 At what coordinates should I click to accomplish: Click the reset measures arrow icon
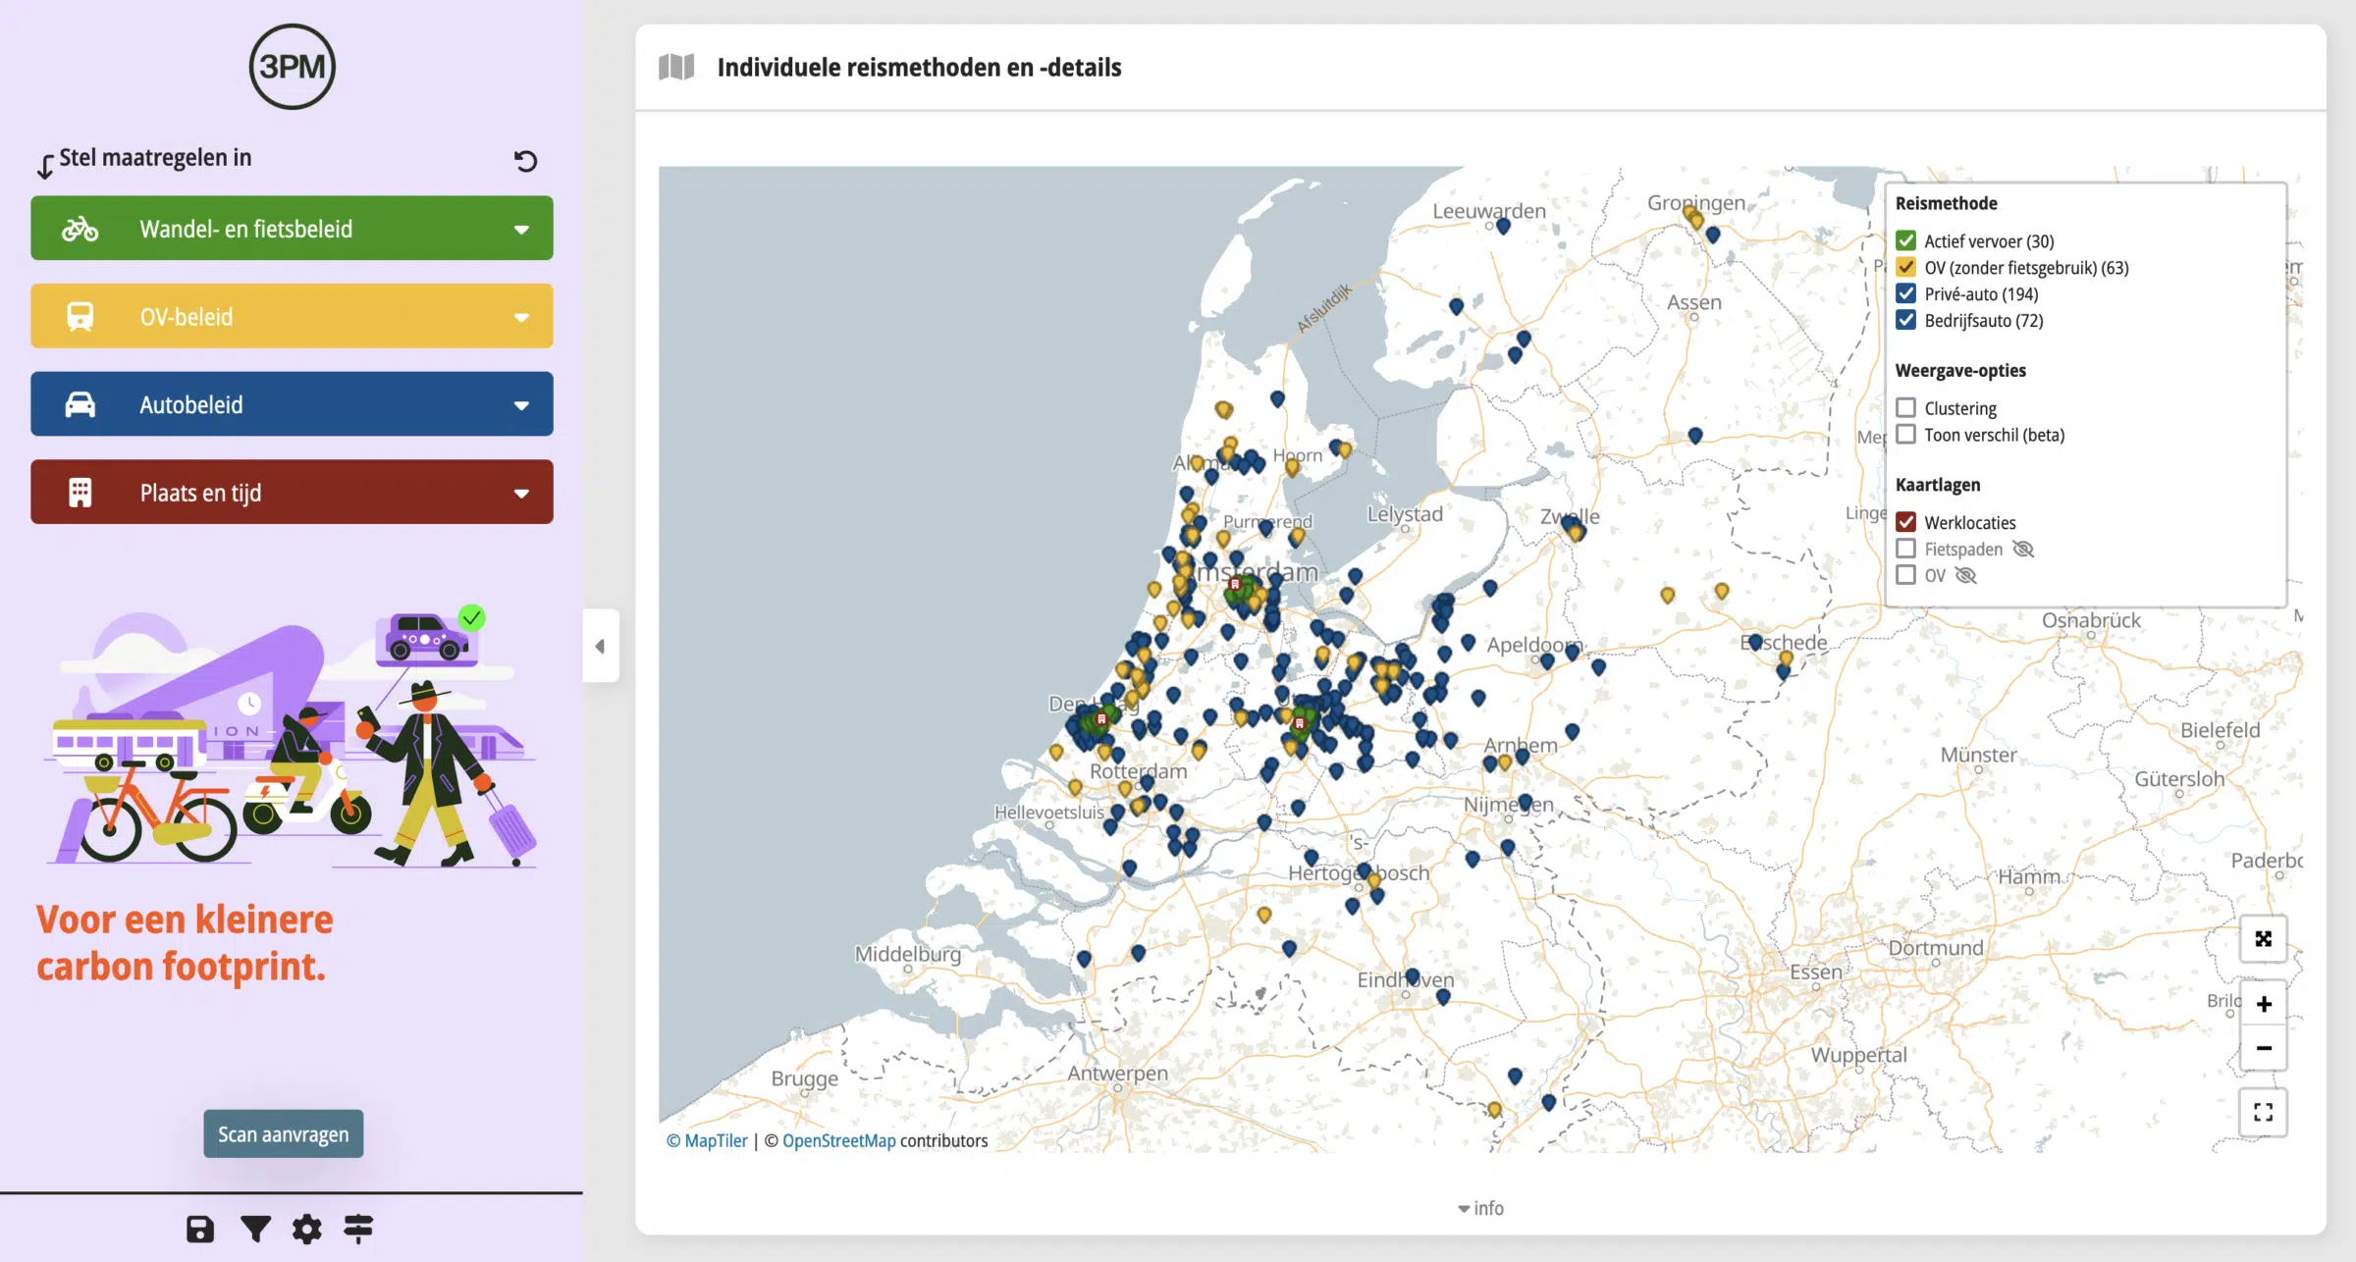coord(525,160)
